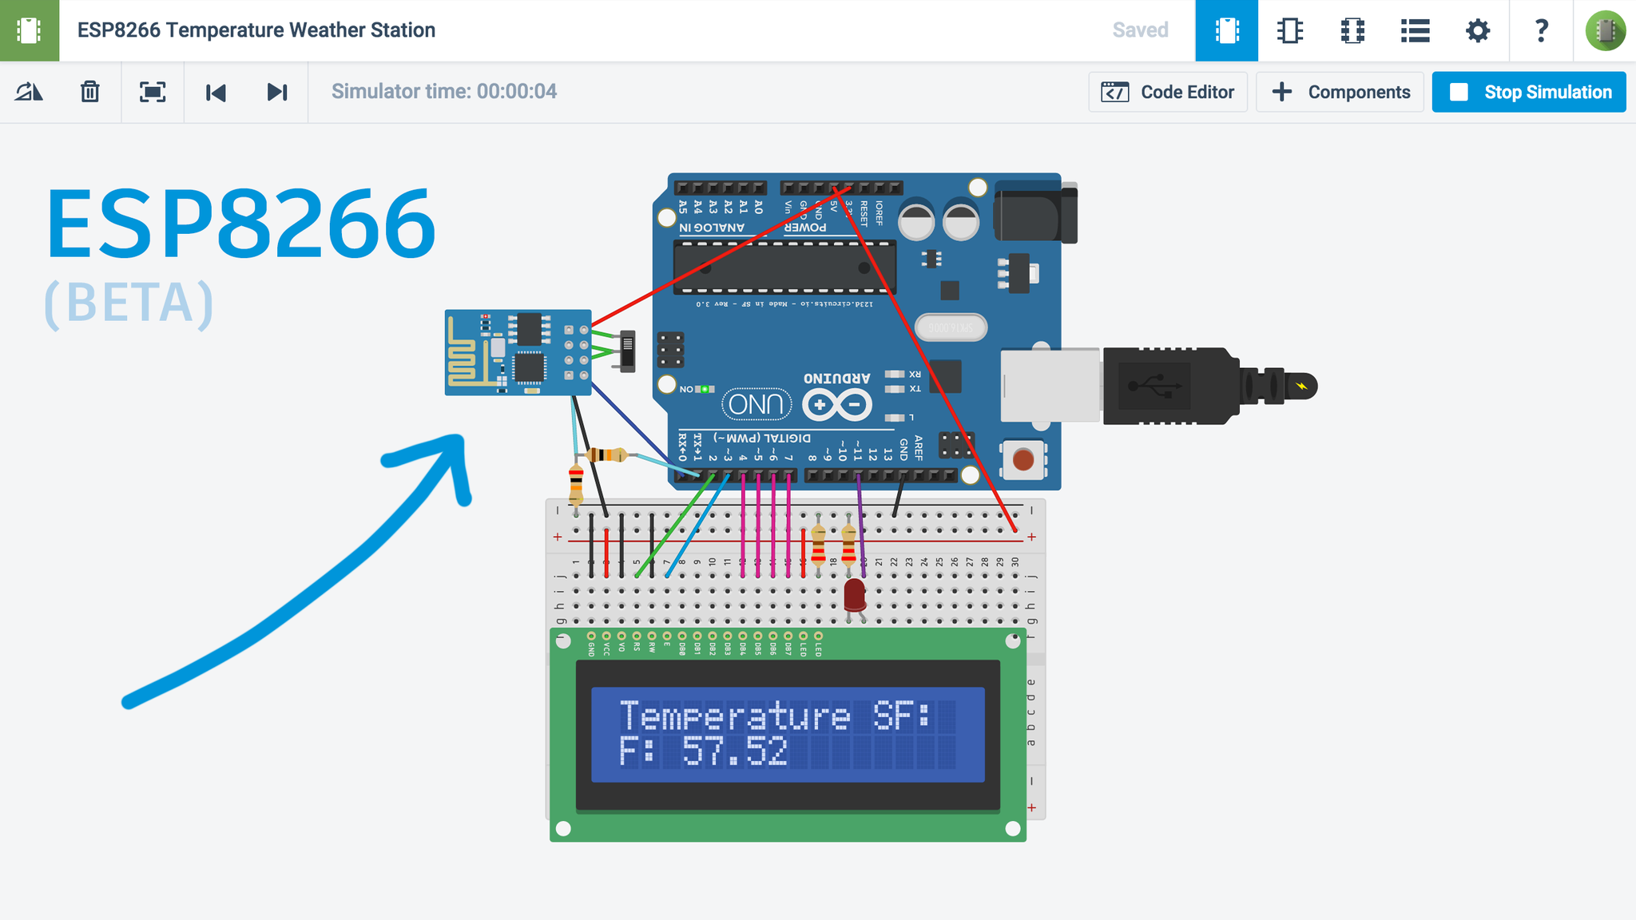The height and width of the screenshot is (920, 1636).
Task: Open project settings gear
Action: pyautogui.click(x=1478, y=30)
